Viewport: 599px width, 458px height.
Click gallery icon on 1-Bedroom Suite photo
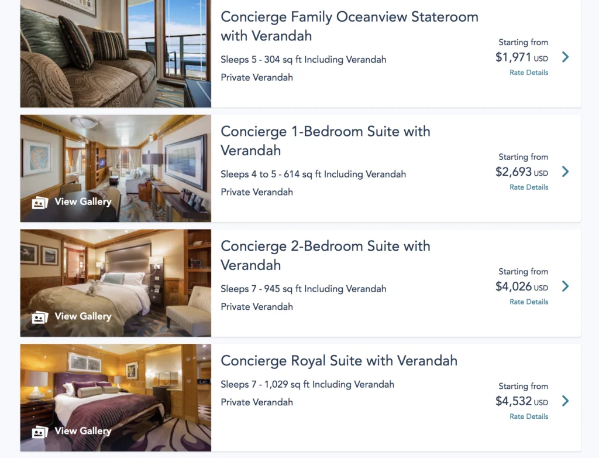[x=40, y=203]
